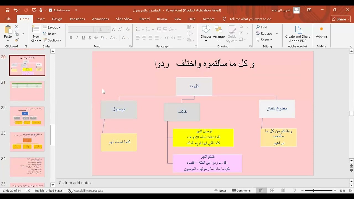Click the Line Spacing icon
Image resolution: width=354 pixels, height=199 pixels.
coord(171,29)
